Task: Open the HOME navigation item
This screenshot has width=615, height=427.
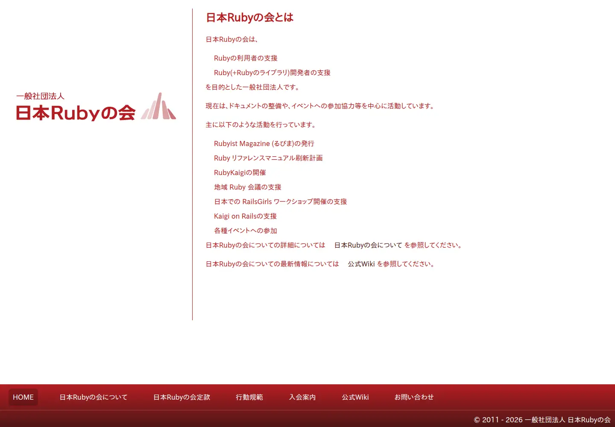Action: point(23,397)
